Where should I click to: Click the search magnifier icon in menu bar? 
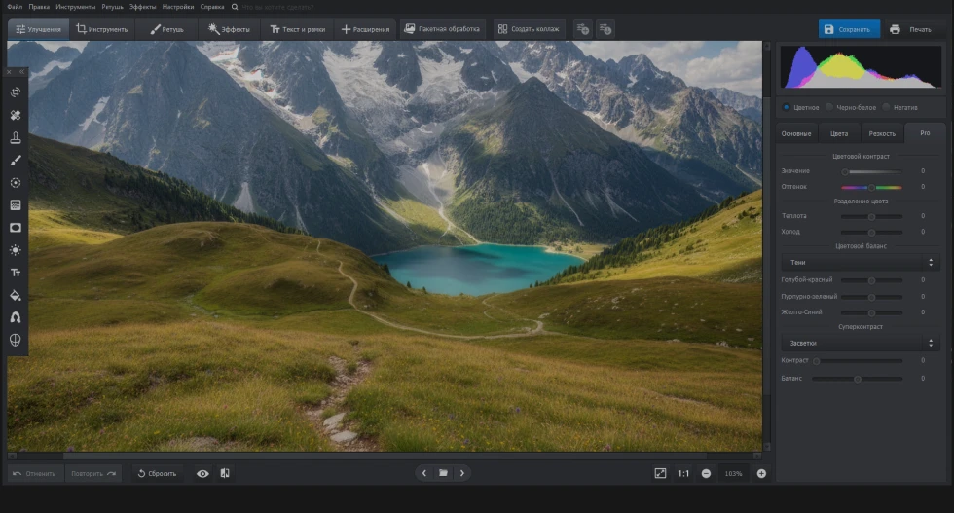point(235,7)
